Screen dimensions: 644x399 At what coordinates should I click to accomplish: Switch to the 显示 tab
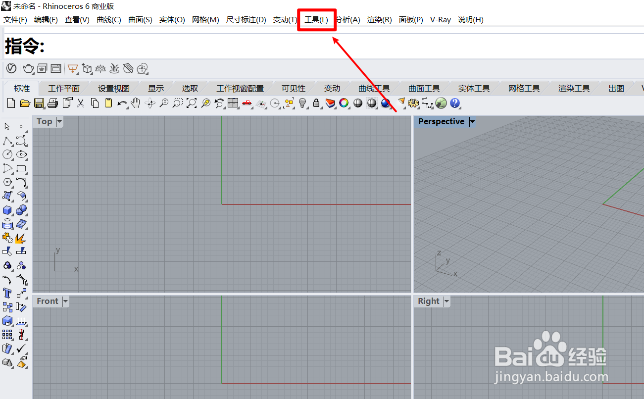pyautogui.click(x=156, y=89)
